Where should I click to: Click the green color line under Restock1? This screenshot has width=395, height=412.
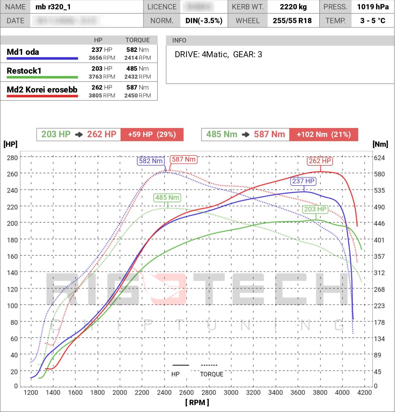coord(42,77)
